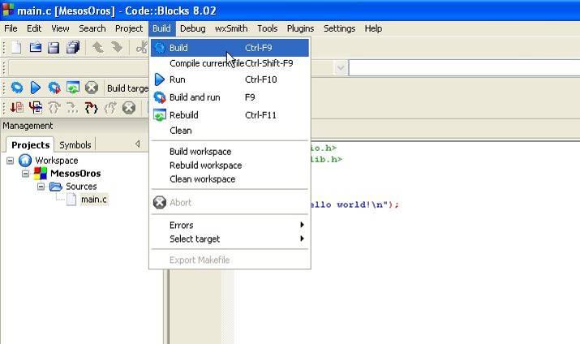Image resolution: width=580 pixels, height=344 pixels.
Task: Open the Tools menu
Action: tap(268, 28)
